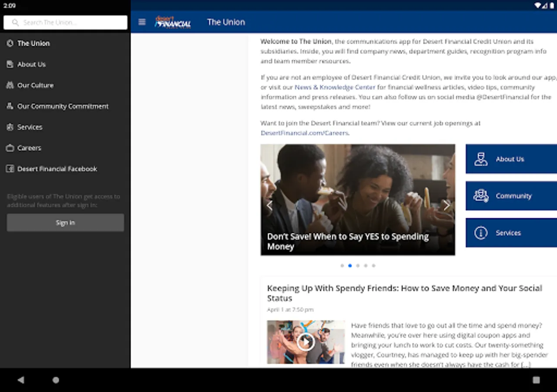557x392 pixels.
Task: Follow the News & Knowledge Center link
Action: pyautogui.click(x=335, y=87)
